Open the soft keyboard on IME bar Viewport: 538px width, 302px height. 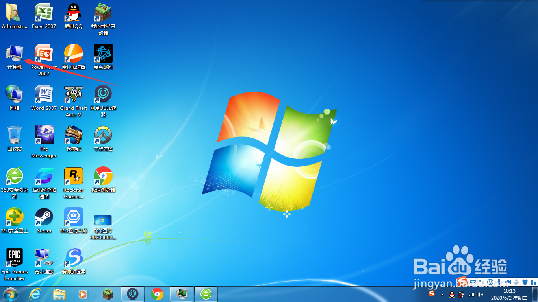[x=507, y=282]
